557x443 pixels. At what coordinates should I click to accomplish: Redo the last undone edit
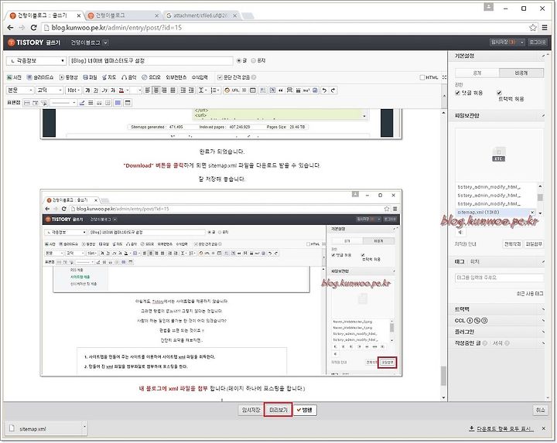(x=333, y=90)
